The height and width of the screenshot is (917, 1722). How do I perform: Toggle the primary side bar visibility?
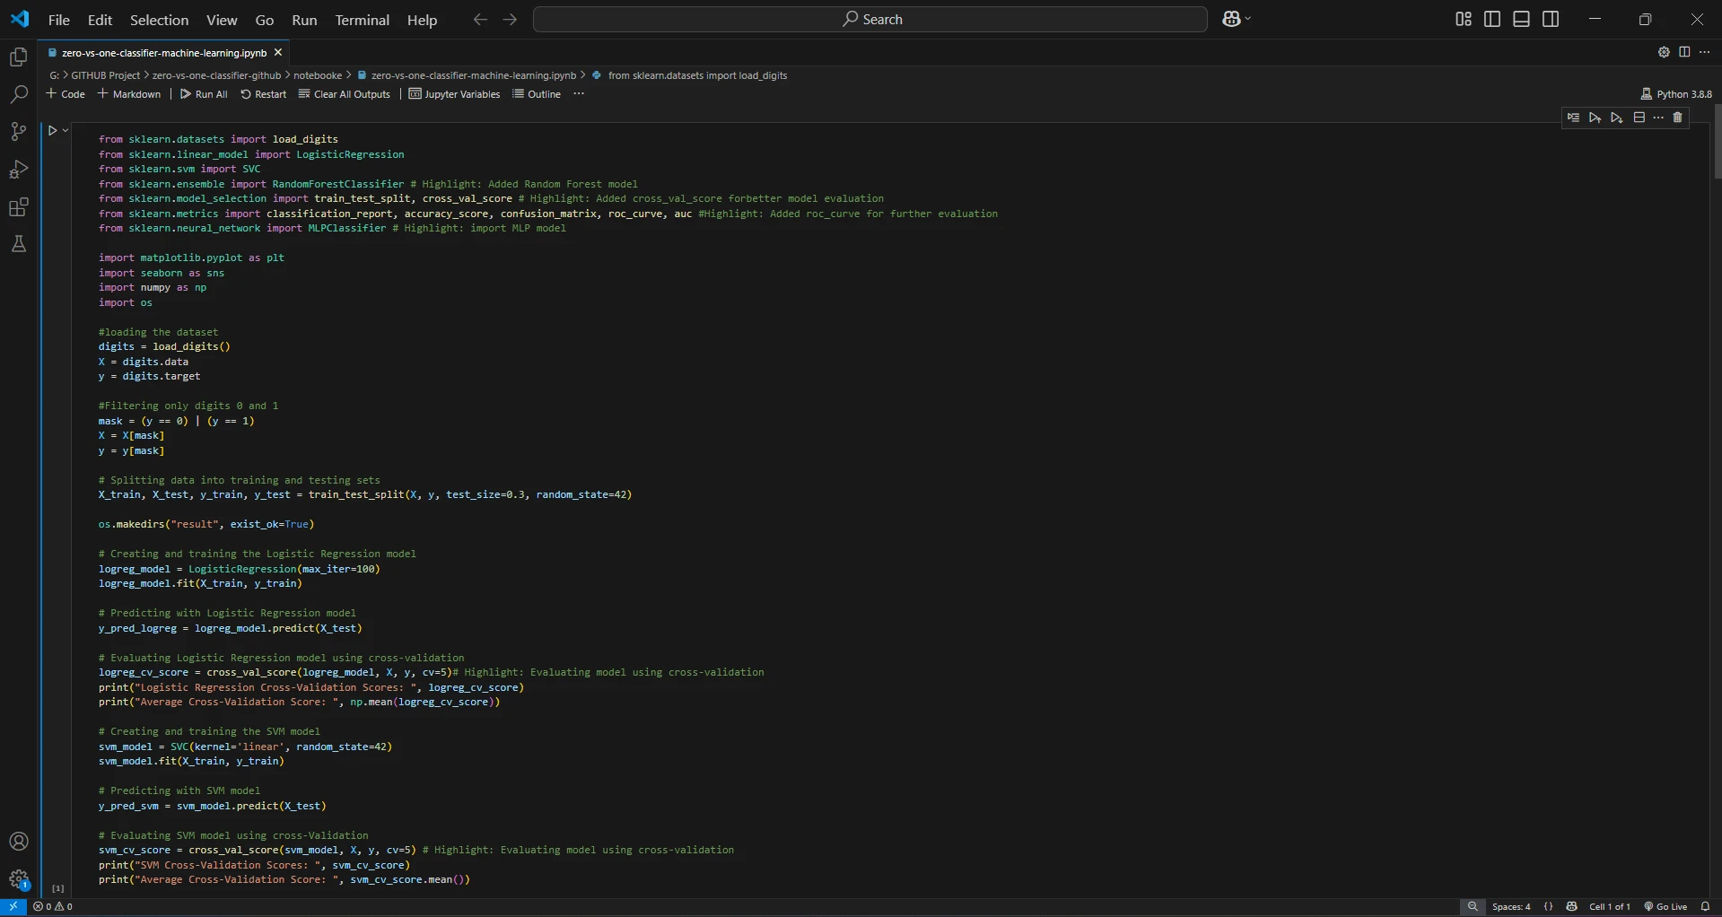point(1492,19)
